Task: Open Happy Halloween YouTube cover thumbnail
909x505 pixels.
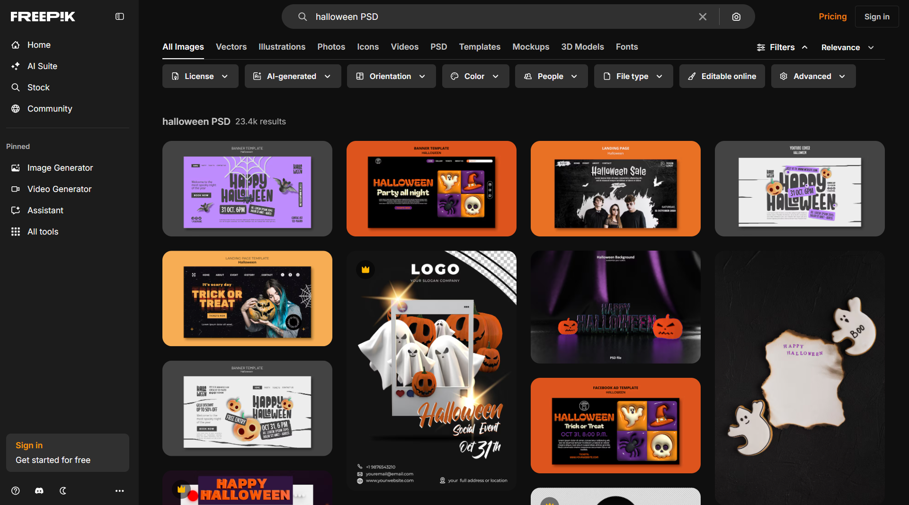Action: tap(800, 189)
